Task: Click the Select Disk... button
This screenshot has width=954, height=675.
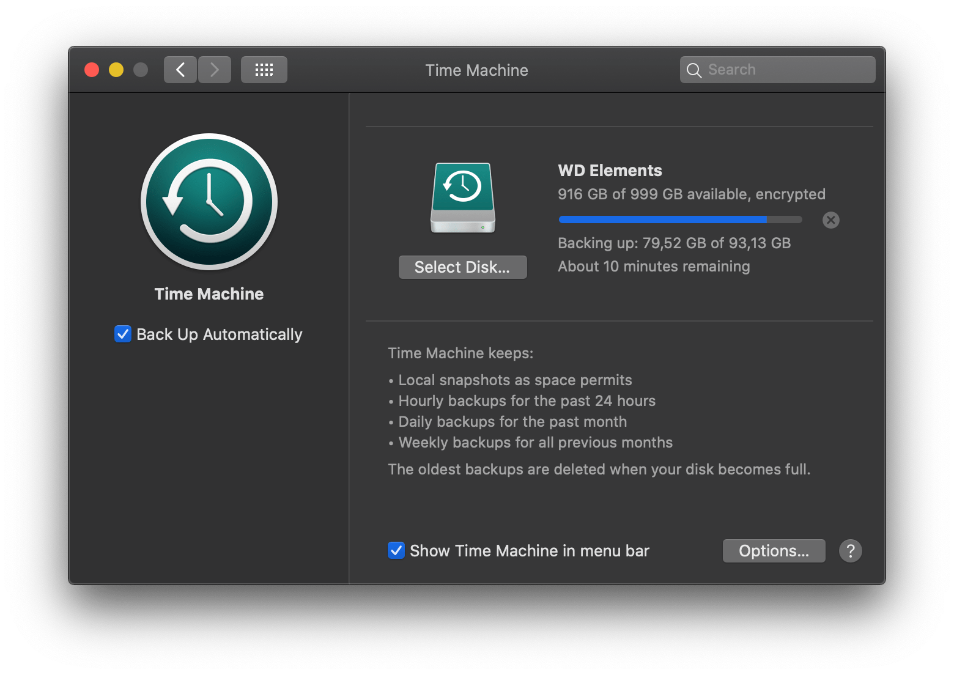Action: click(463, 267)
